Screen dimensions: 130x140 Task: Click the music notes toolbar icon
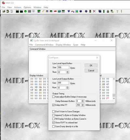[73, 11]
